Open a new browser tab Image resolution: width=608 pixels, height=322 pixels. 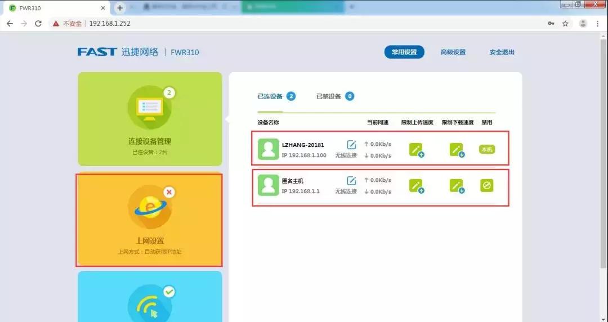pos(120,8)
